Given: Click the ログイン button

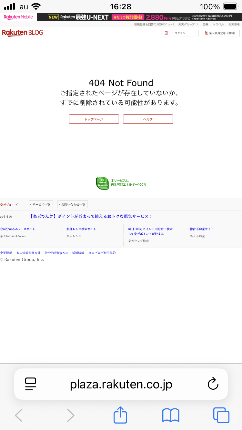Looking at the screenshot, I should (180, 33).
